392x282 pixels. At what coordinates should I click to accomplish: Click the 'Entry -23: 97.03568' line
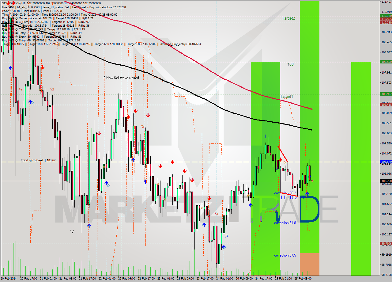coord(42,33)
